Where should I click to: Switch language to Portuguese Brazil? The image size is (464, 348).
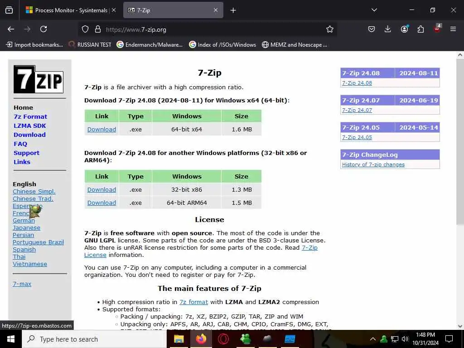point(38,242)
